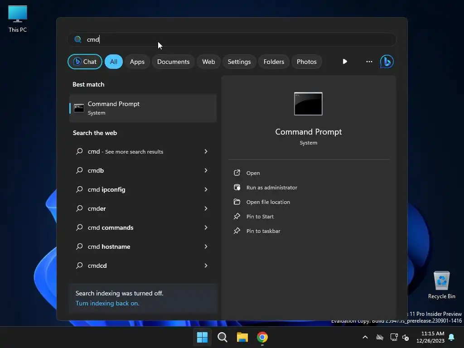Screen dimensions: 464x348
Task: Switch to the Documents filter
Action: pos(173,62)
